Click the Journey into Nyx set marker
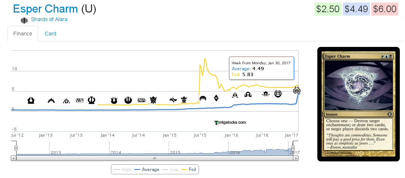Screen dimensions: 405x178 click(x=128, y=100)
